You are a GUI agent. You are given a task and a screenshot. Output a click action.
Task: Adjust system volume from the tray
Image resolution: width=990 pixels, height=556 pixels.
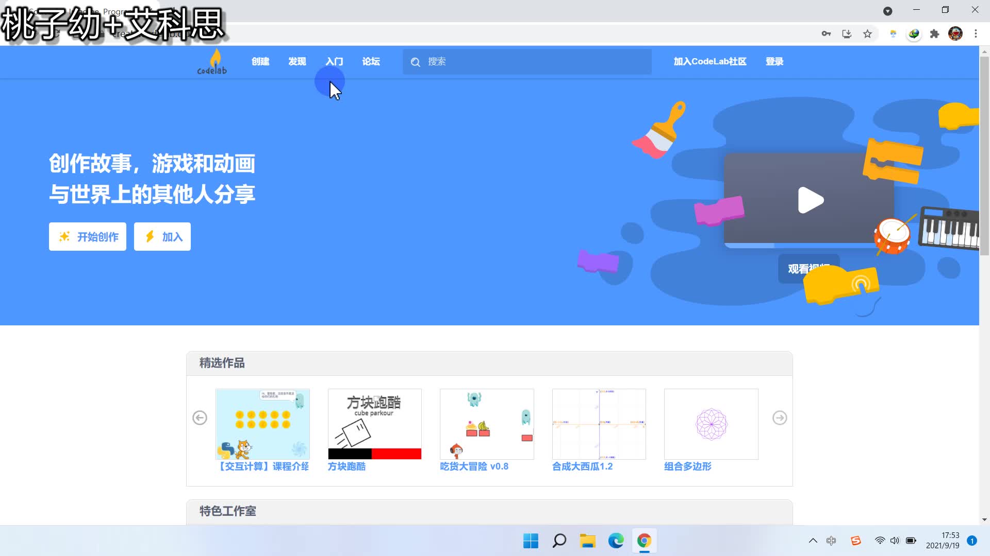[x=895, y=541]
